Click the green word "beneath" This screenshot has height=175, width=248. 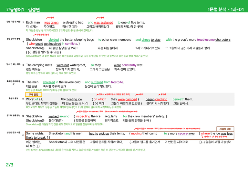click(x=178, y=99)
